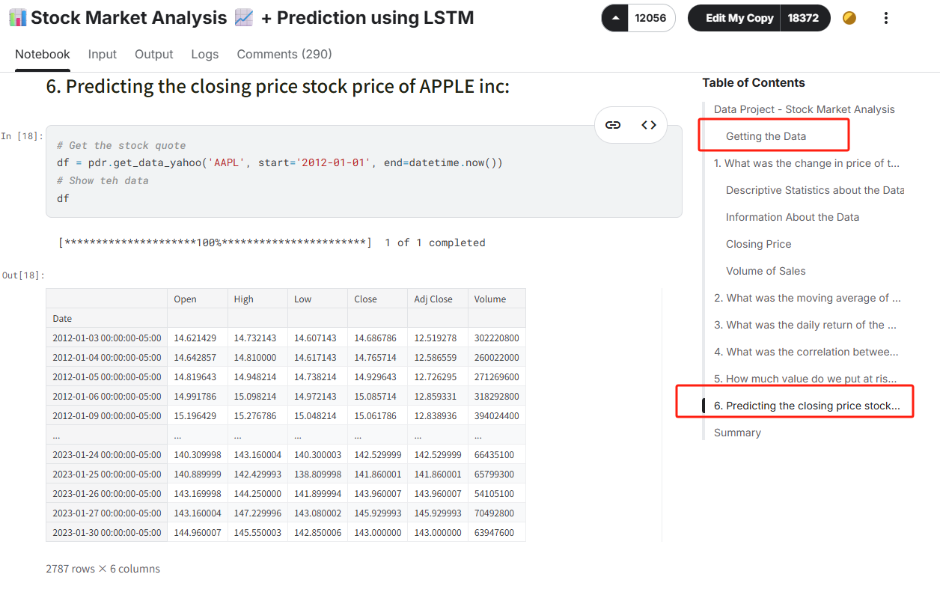Screen dimensions: 940x592
Task: Jump to the Closing Price section
Action: pyautogui.click(x=758, y=244)
